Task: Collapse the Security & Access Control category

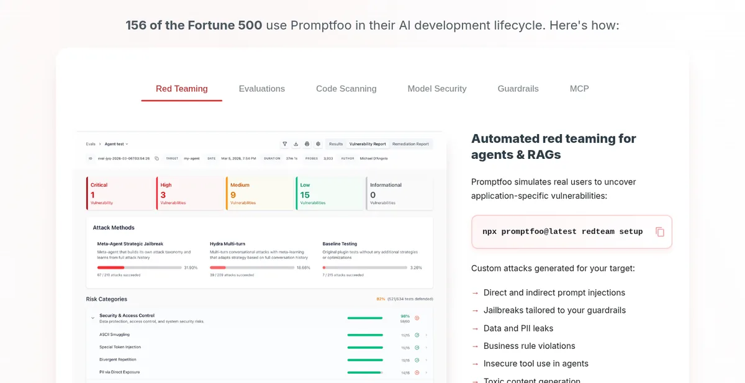Action: click(93, 318)
